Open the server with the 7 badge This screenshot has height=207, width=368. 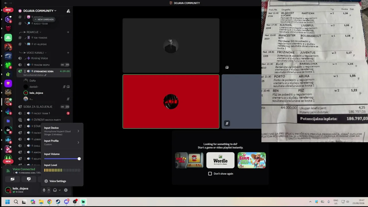(8, 20)
